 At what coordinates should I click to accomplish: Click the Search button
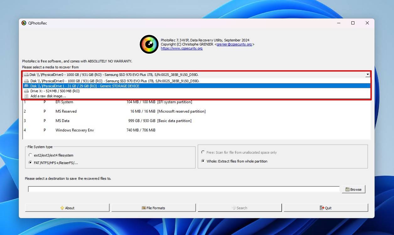[240, 208]
